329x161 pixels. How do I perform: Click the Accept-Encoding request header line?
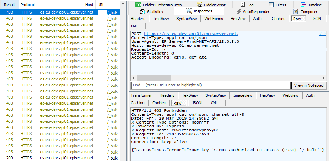pyautogui.click(x=169, y=57)
